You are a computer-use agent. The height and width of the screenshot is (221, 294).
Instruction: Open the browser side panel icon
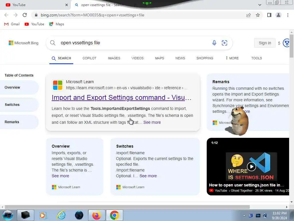(x=269, y=15)
